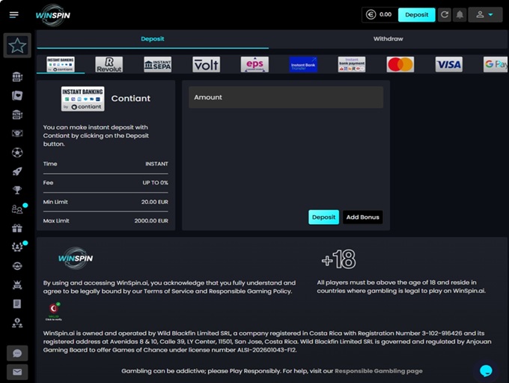
Task: Open the hamburger menu icon
Action: click(14, 15)
